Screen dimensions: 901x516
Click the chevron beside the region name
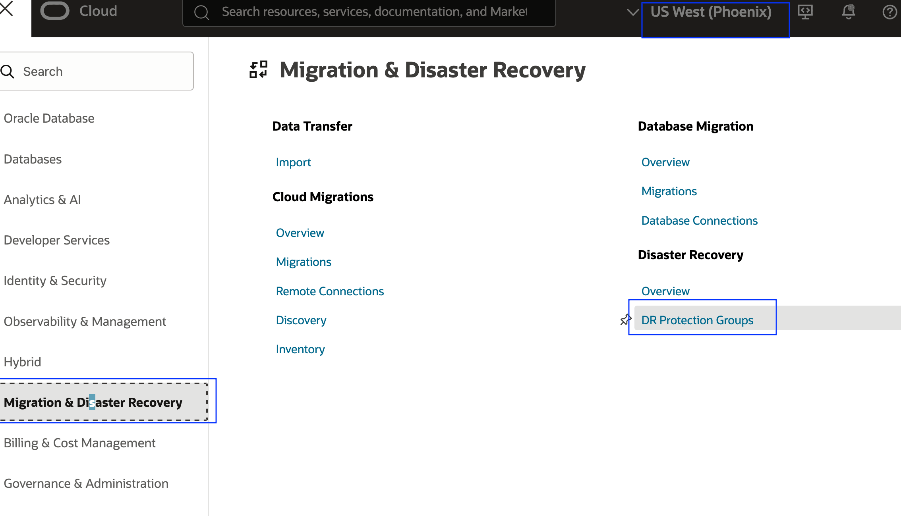tap(632, 12)
